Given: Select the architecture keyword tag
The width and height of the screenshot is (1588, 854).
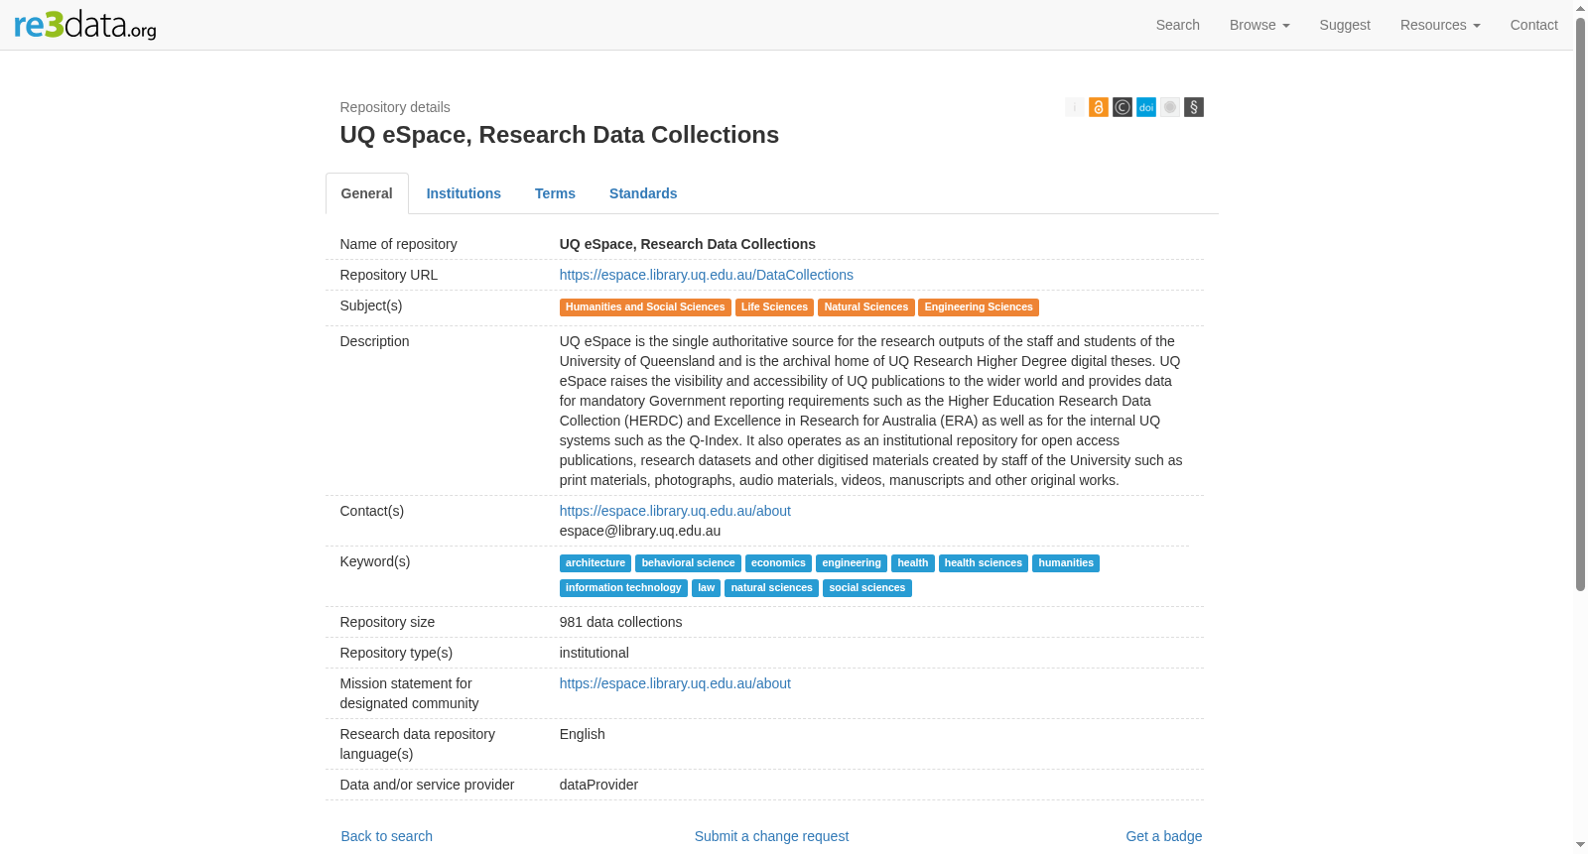Looking at the screenshot, I should (595, 563).
